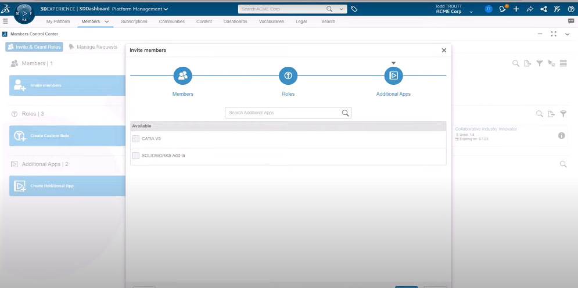Screen dimensions: 578x288
Task: Click the Create Custom Role tile
Action: [x=67, y=135]
